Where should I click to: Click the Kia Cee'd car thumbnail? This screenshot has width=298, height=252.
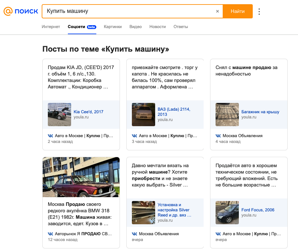coord(59,115)
